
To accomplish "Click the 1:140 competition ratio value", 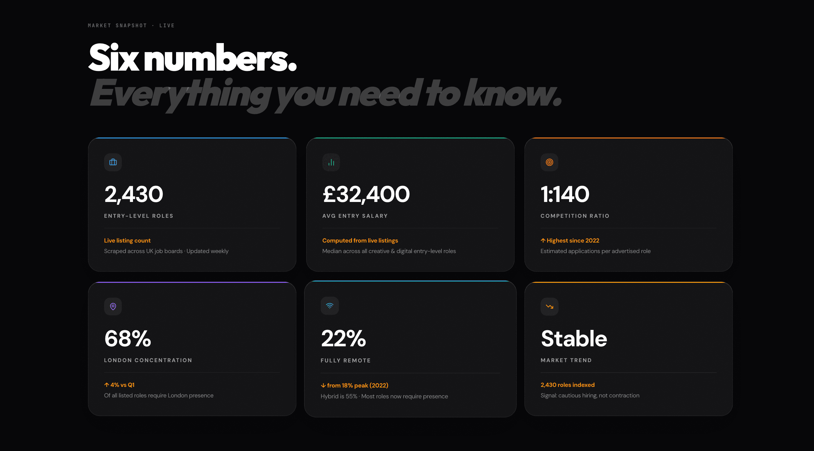I will tap(565, 194).
